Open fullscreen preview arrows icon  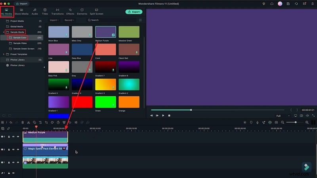(313, 116)
